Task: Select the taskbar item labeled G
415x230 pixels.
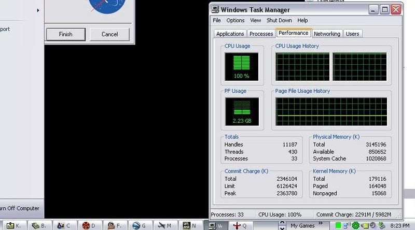Action: pyautogui.click(x=141, y=225)
